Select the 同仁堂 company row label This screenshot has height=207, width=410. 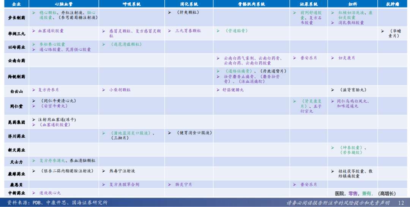click(x=16, y=106)
